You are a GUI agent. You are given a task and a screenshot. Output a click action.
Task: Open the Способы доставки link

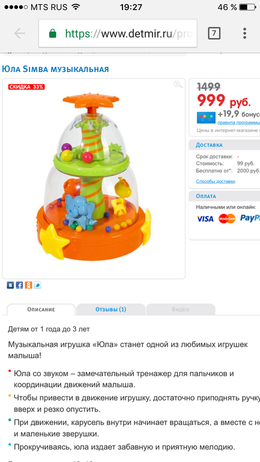(x=216, y=181)
